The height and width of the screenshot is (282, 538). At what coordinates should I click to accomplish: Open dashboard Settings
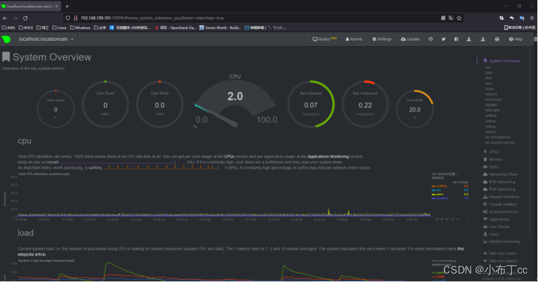click(382, 39)
